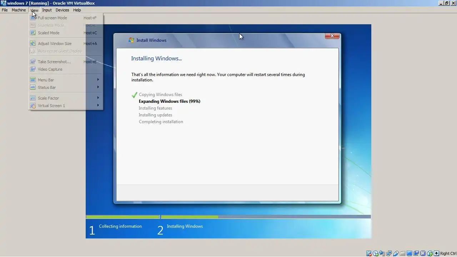Click the stage 2 Installing Windows label
Viewport: 457px width, 257px height.
185,226
